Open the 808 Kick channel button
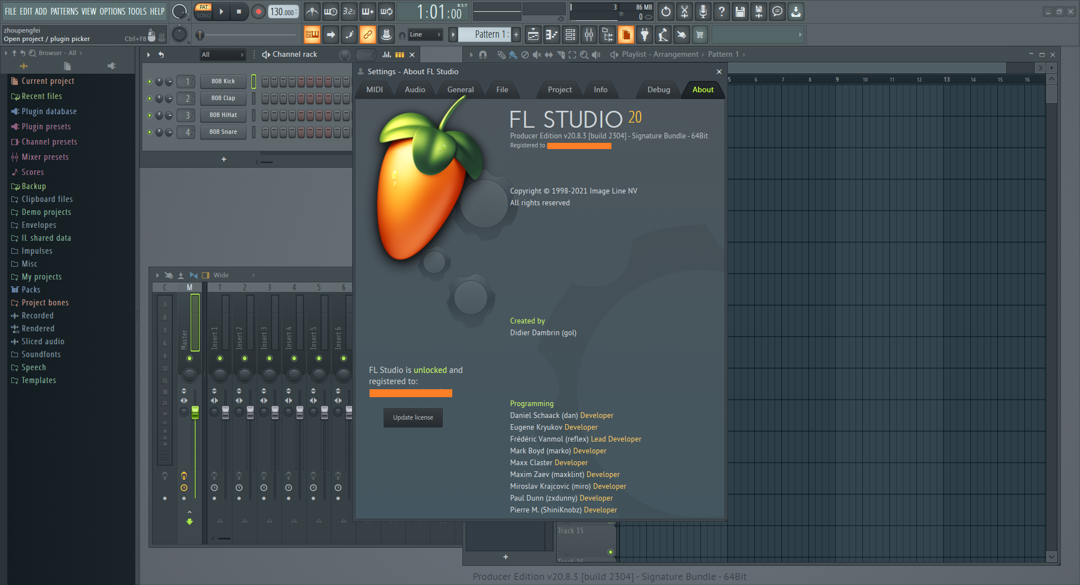The height and width of the screenshot is (585, 1080). (223, 82)
